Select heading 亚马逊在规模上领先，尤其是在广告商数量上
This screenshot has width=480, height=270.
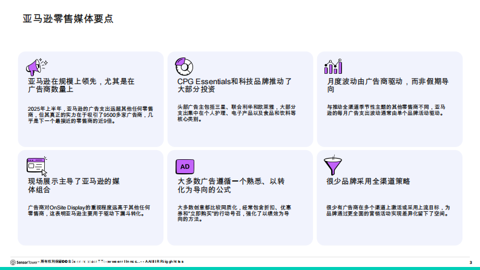(81, 85)
